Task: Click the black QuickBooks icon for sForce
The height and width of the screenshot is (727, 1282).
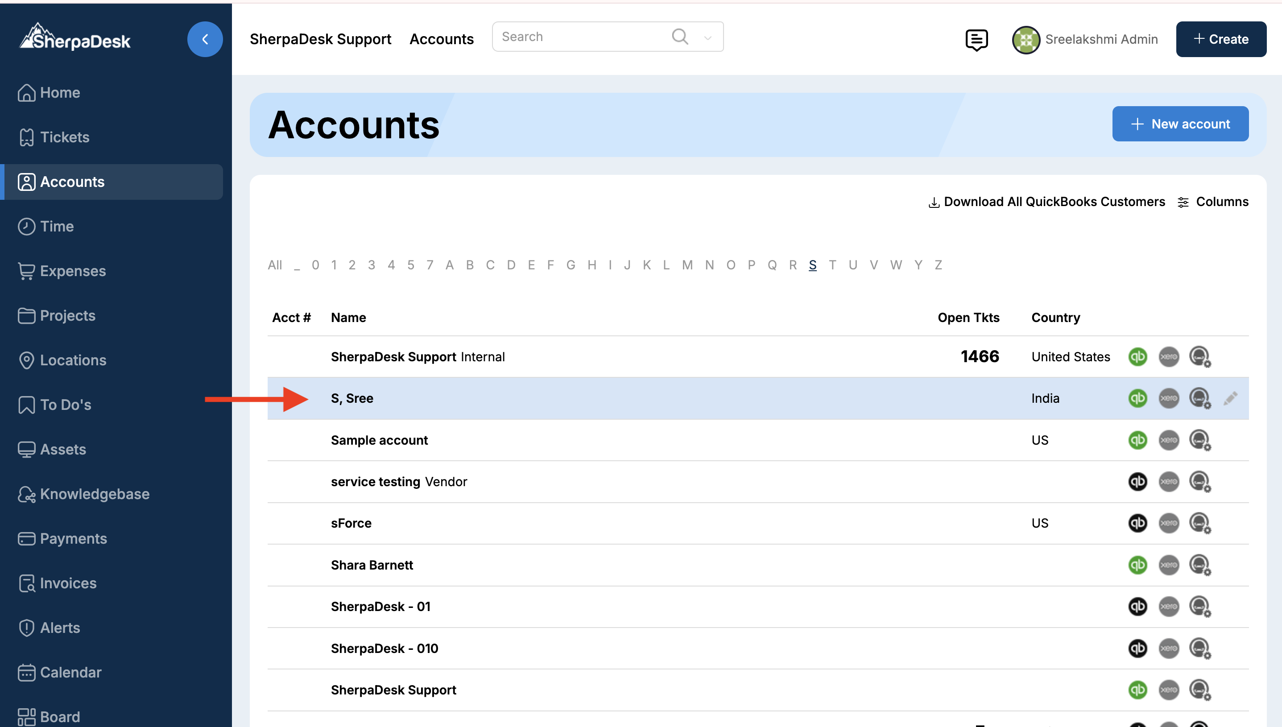Action: [x=1138, y=523]
